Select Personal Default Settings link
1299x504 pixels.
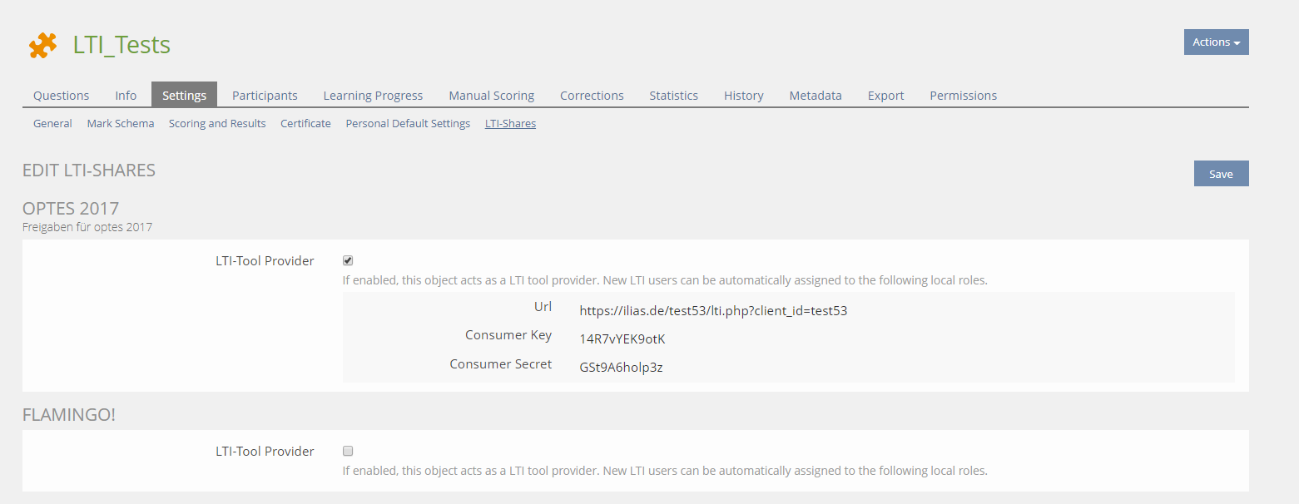(x=408, y=124)
